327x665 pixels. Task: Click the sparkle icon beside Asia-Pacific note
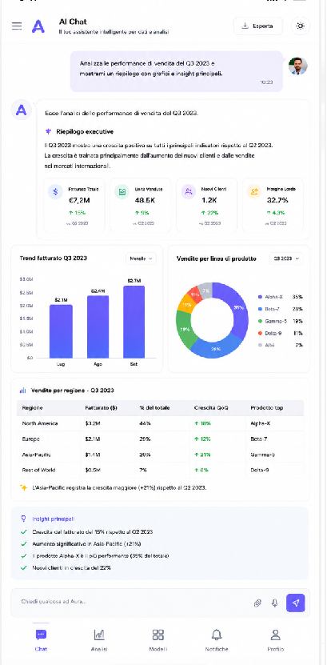point(24,487)
